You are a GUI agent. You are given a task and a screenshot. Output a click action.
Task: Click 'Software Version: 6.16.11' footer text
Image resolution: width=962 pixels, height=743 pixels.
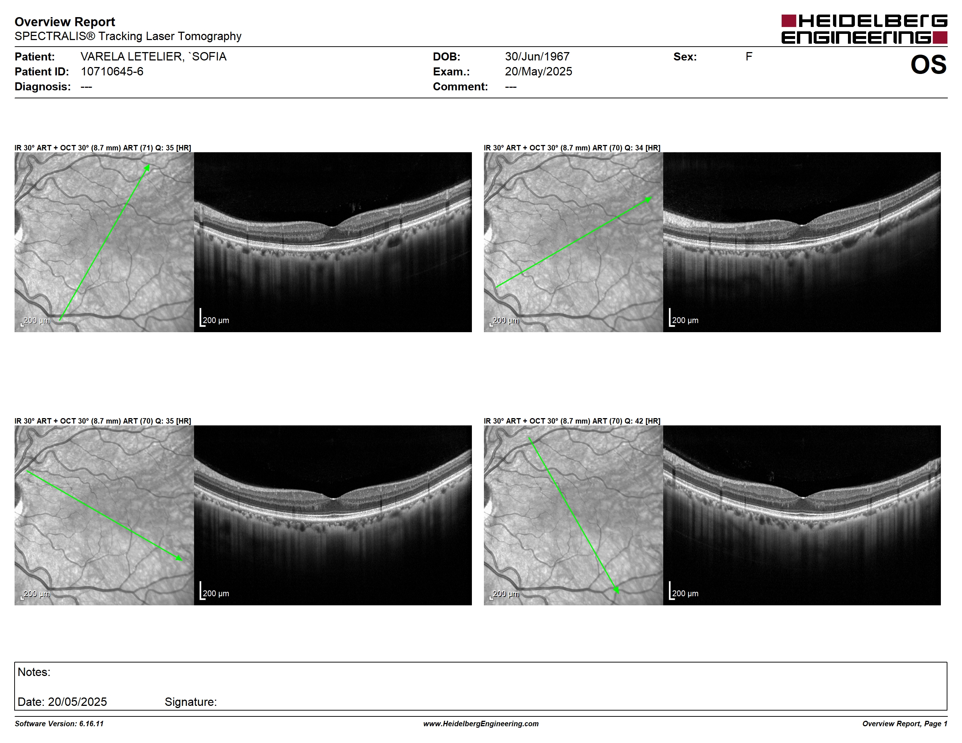[x=59, y=724]
